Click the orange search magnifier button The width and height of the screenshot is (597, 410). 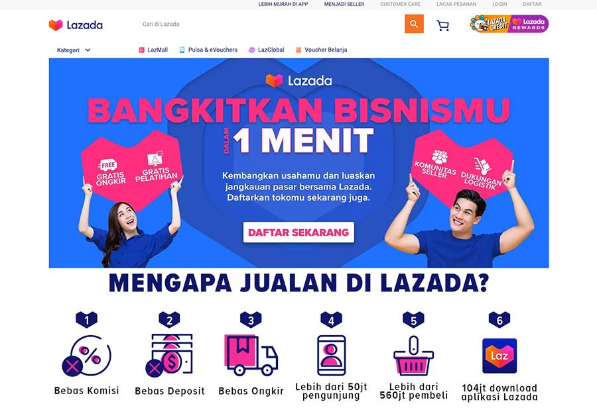(x=414, y=24)
